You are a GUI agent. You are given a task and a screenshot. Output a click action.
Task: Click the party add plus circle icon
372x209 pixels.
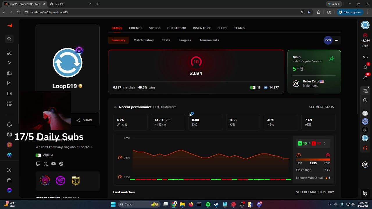pos(365,100)
